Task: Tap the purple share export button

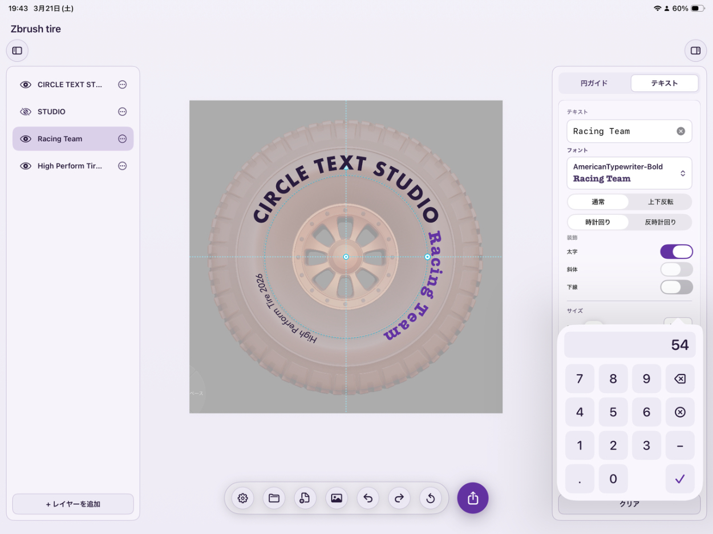Action: 472,498
